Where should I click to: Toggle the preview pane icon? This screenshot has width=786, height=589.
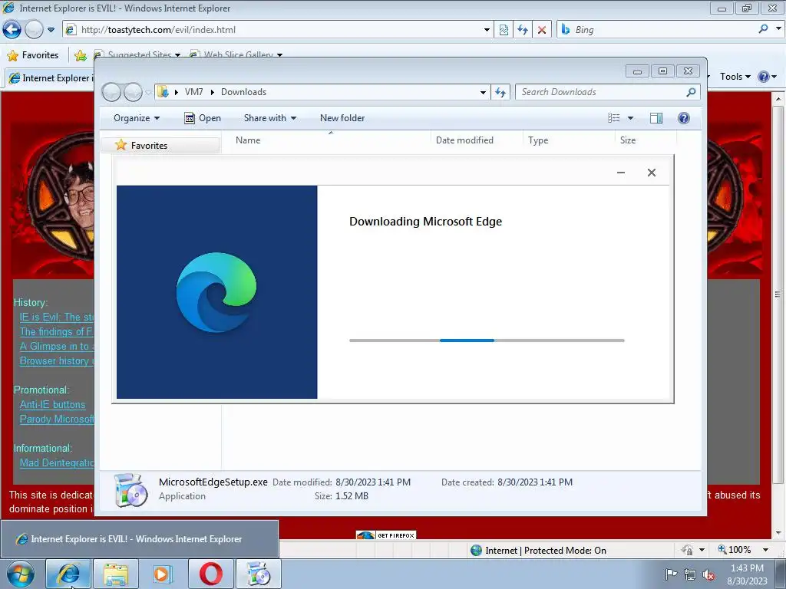(x=656, y=118)
